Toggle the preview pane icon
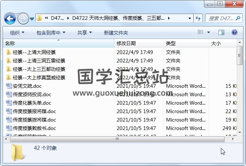Image resolution: width=246 pixels, height=166 pixels. (x=221, y=32)
